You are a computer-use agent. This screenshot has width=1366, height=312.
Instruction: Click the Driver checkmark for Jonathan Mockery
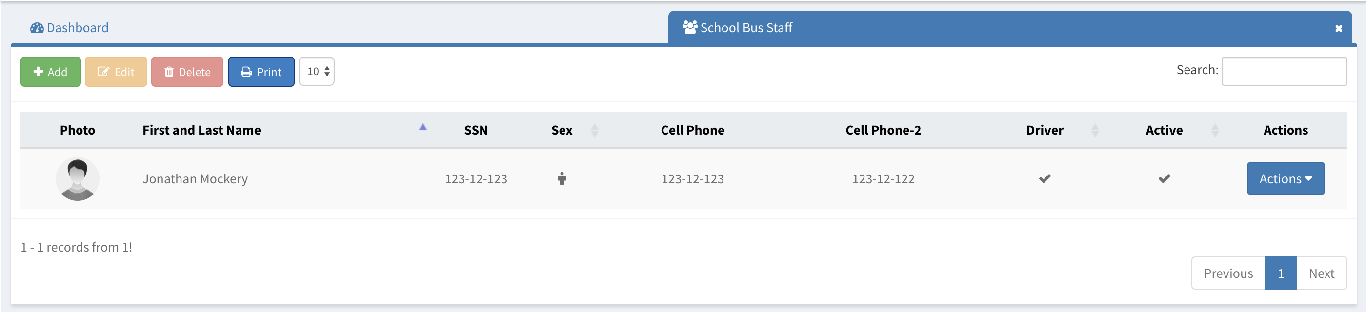coord(1045,179)
